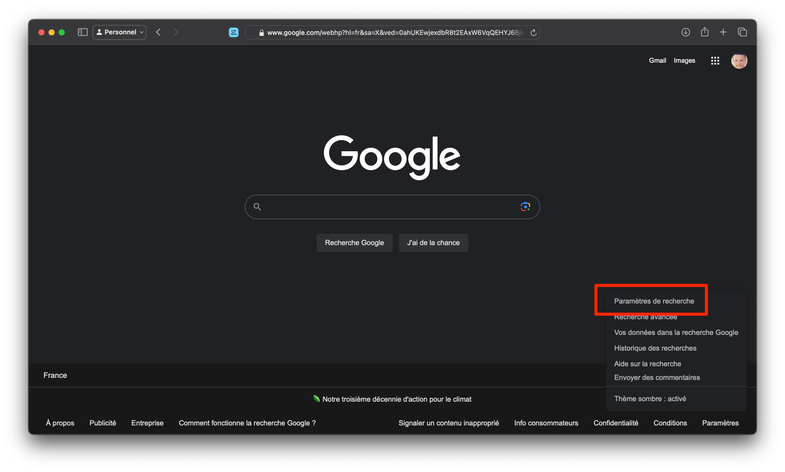Image resolution: width=785 pixels, height=472 pixels.
Task: Open Historique des recherches
Action: [655, 348]
